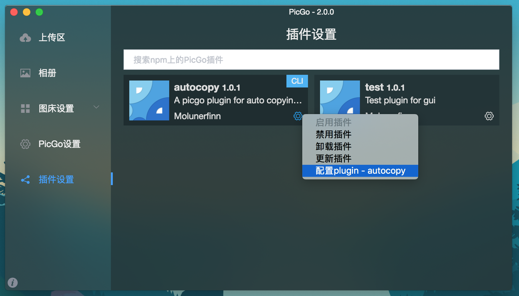Choose 更新插件 in context menu

point(360,158)
